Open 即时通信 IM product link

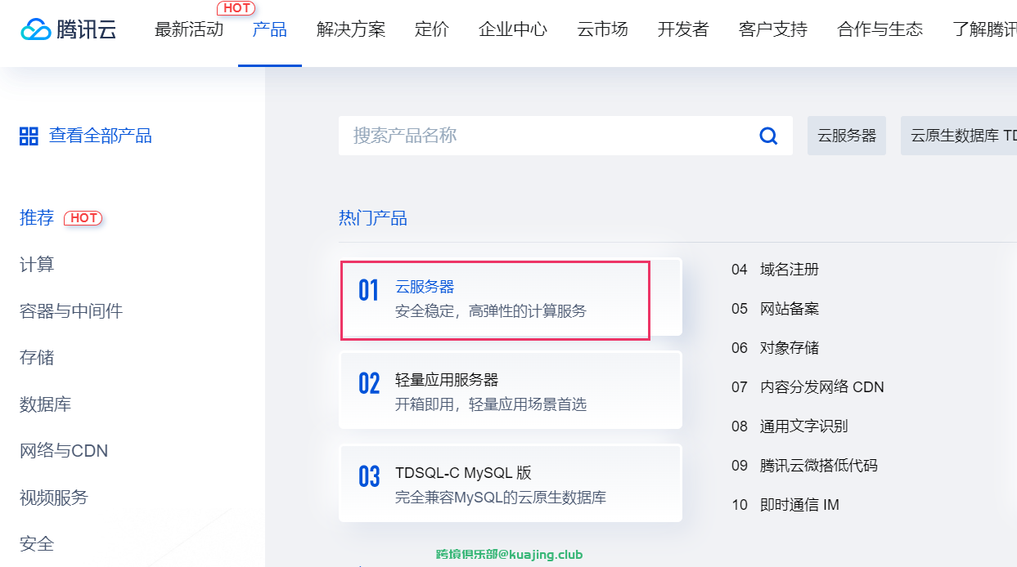(x=799, y=504)
